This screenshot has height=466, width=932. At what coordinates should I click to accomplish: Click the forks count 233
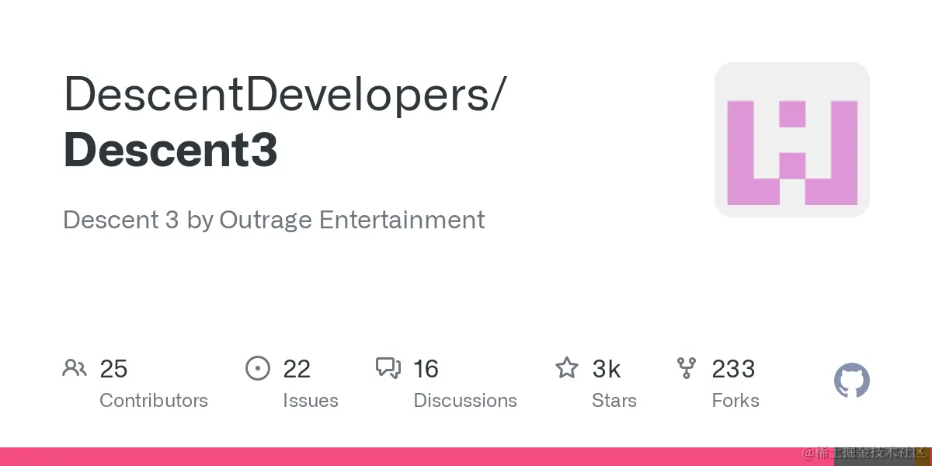coord(733,369)
